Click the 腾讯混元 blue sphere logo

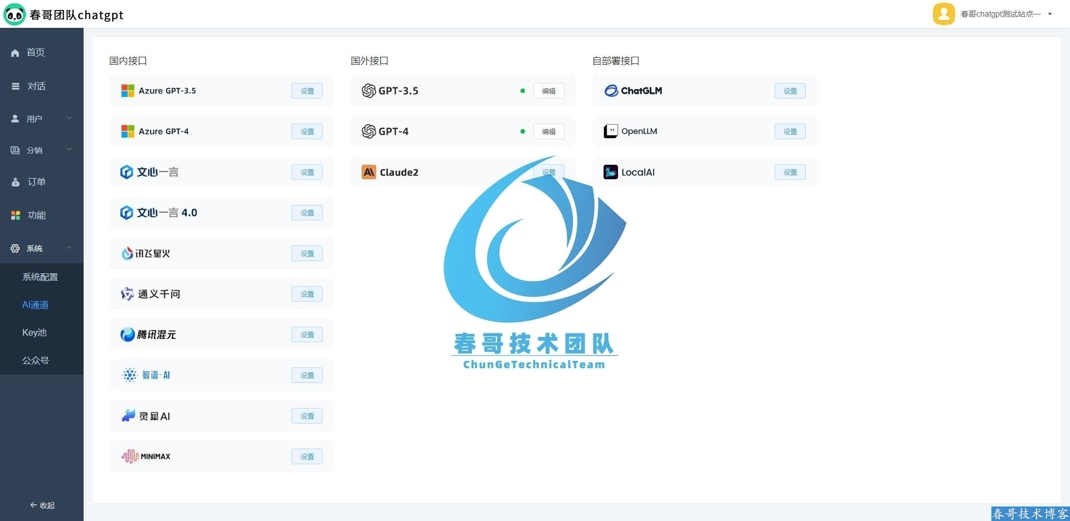pyautogui.click(x=128, y=335)
